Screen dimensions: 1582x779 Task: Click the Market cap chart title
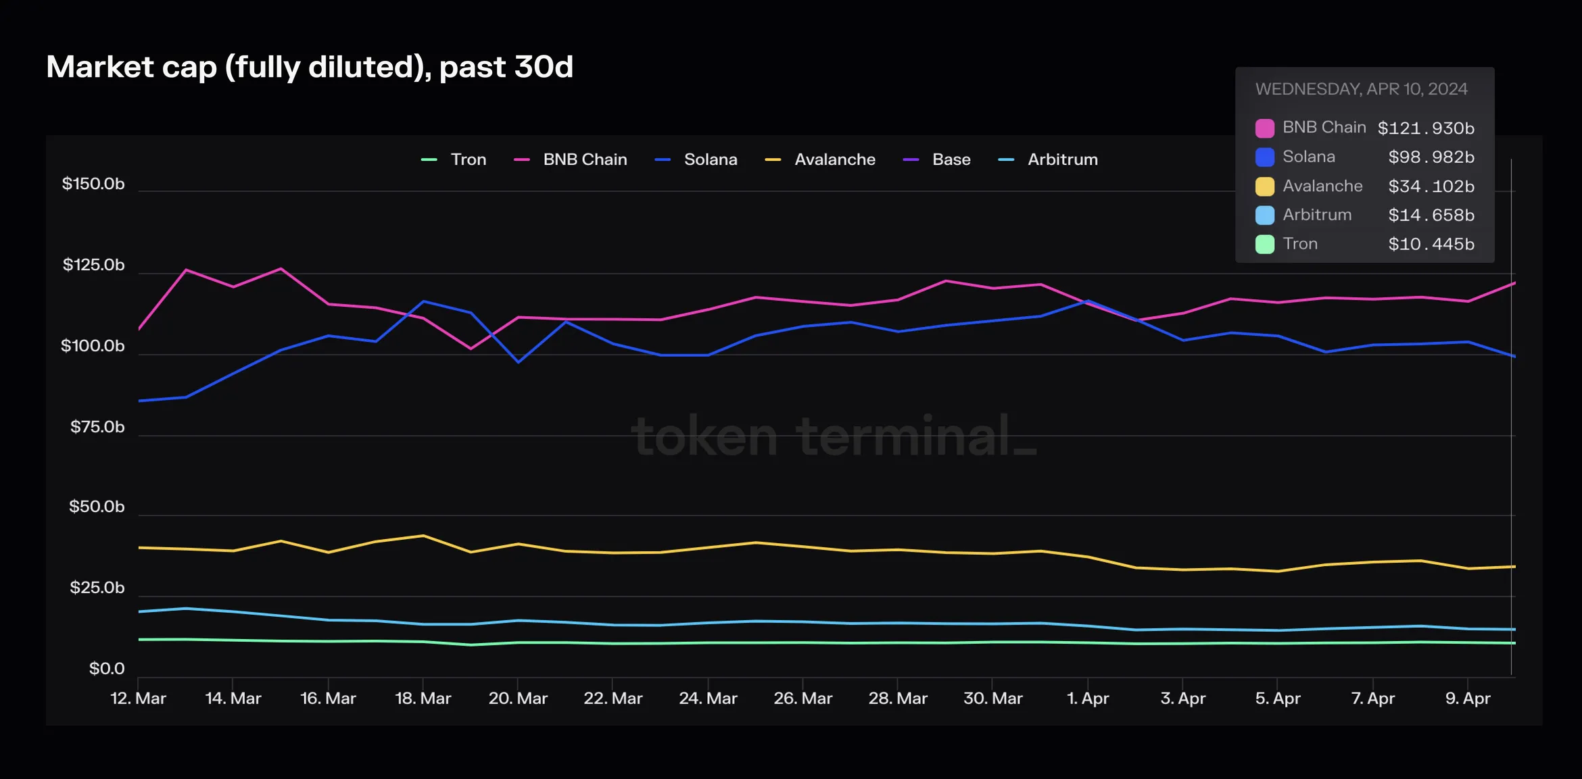coord(310,68)
